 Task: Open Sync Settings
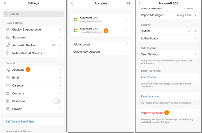coord(168,54)
